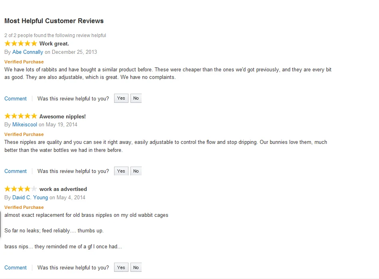Screen dimensions: 379x279
Task: Click the Work great review title
Action: pos(54,43)
